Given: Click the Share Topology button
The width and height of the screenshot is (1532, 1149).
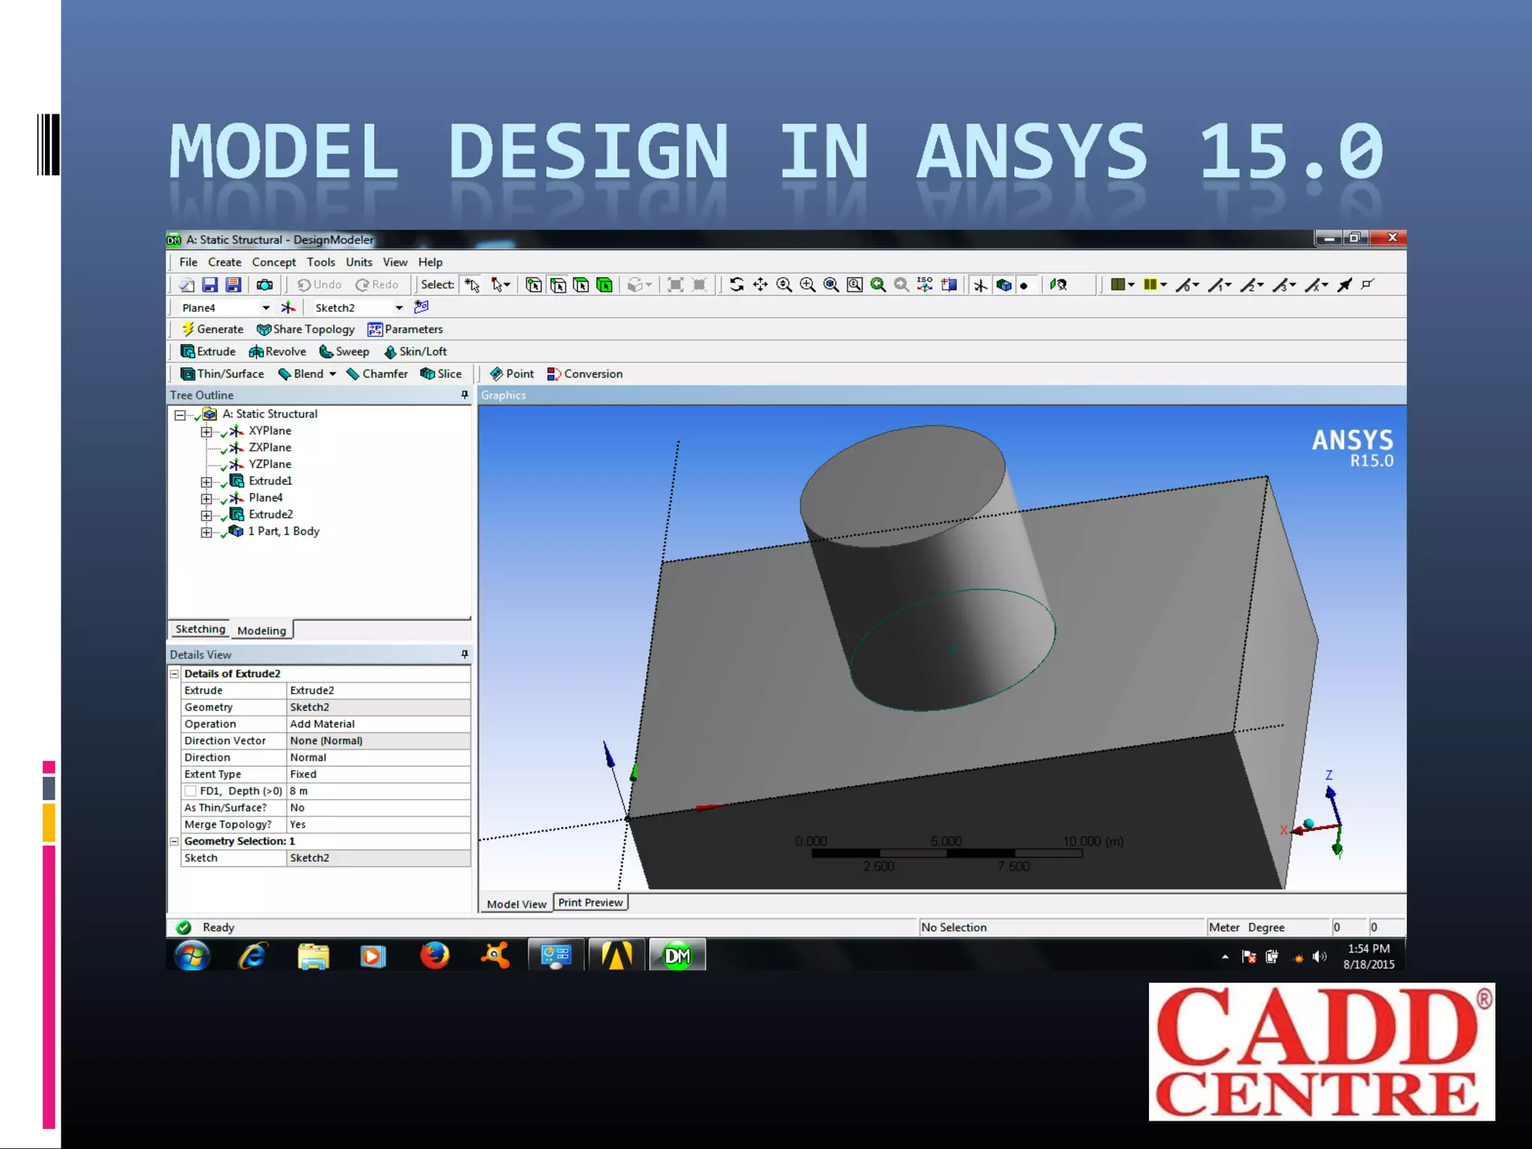Looking at the screenshot, I should click(305, 329).
